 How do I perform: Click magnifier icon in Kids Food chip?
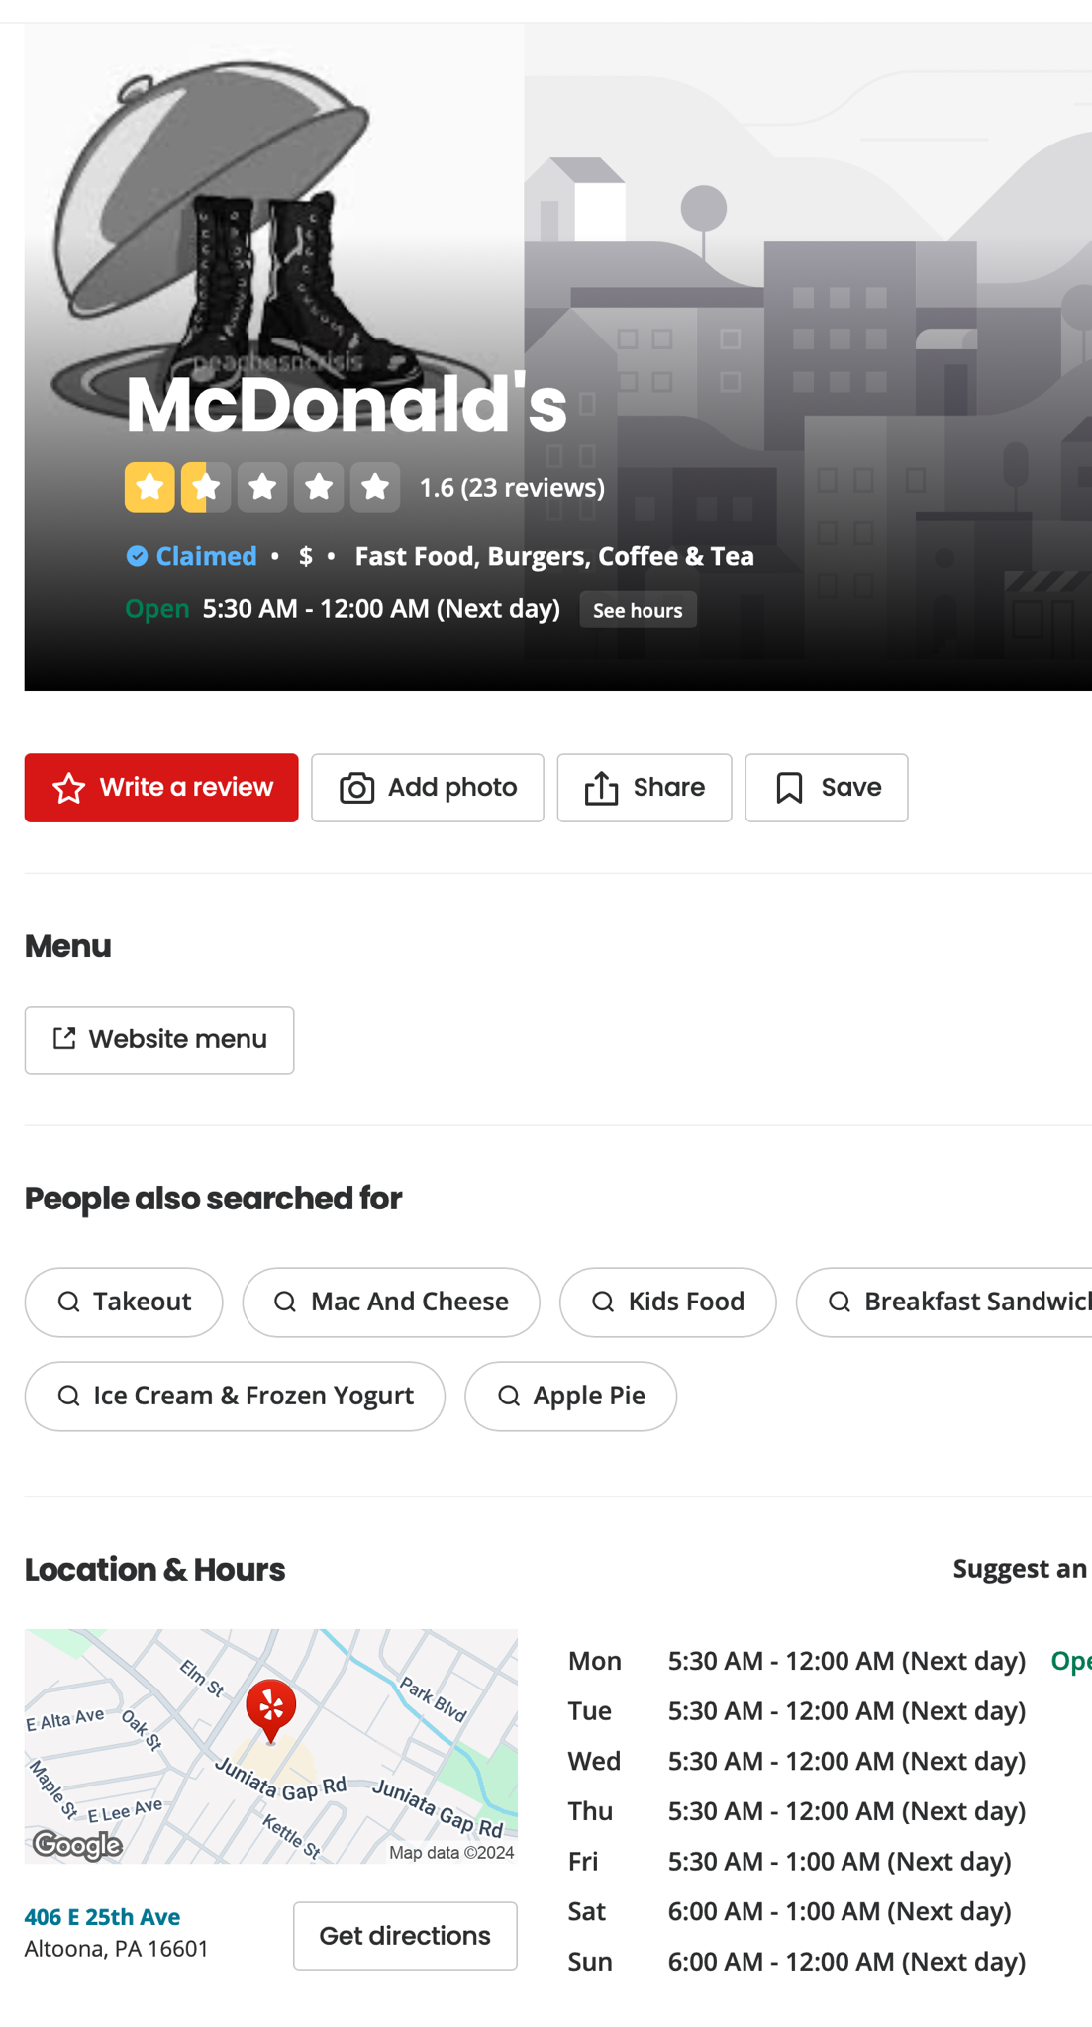pyautogui.click(x=603, y=1303)
